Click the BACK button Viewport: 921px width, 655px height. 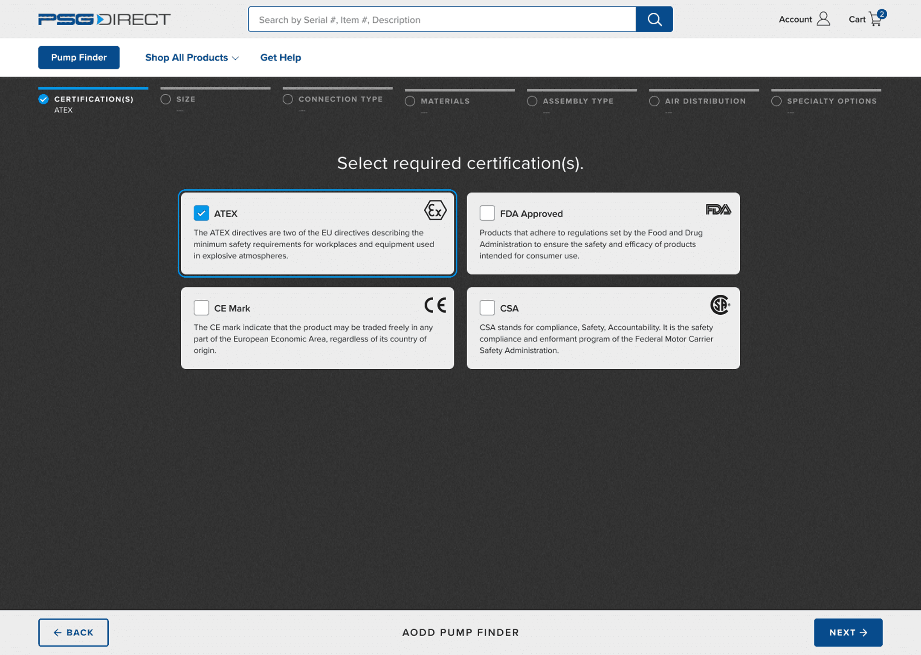tap(73, 632)
